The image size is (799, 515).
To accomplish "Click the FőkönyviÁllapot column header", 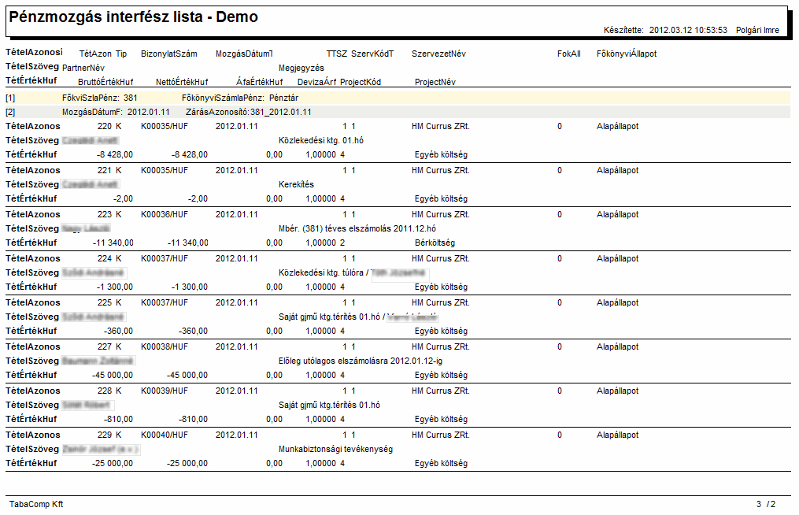I will pyautogui.click(x=627, y=54).
